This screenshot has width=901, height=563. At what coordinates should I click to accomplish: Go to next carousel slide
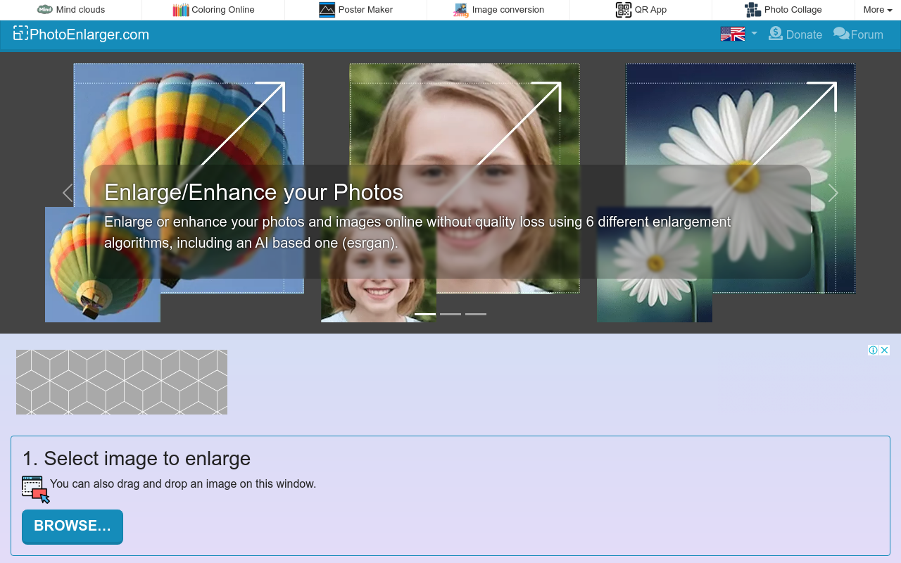click(833, 193)
